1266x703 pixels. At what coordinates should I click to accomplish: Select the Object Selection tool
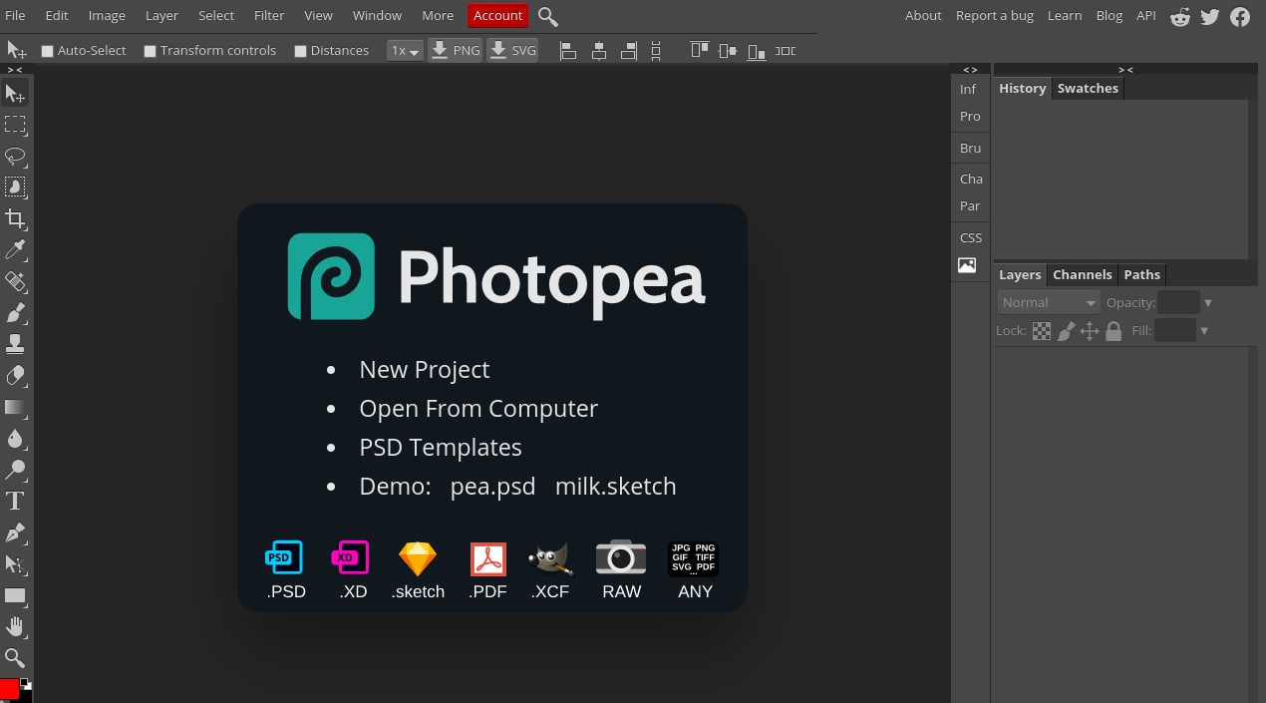[15, 187]
